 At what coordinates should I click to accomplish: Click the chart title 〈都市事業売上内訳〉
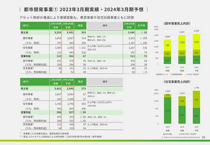point(177,24)
